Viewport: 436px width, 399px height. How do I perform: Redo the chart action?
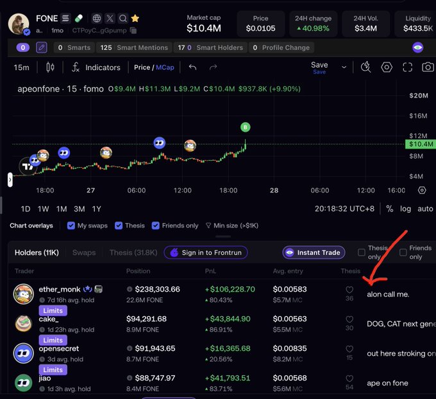coord(213,67)
